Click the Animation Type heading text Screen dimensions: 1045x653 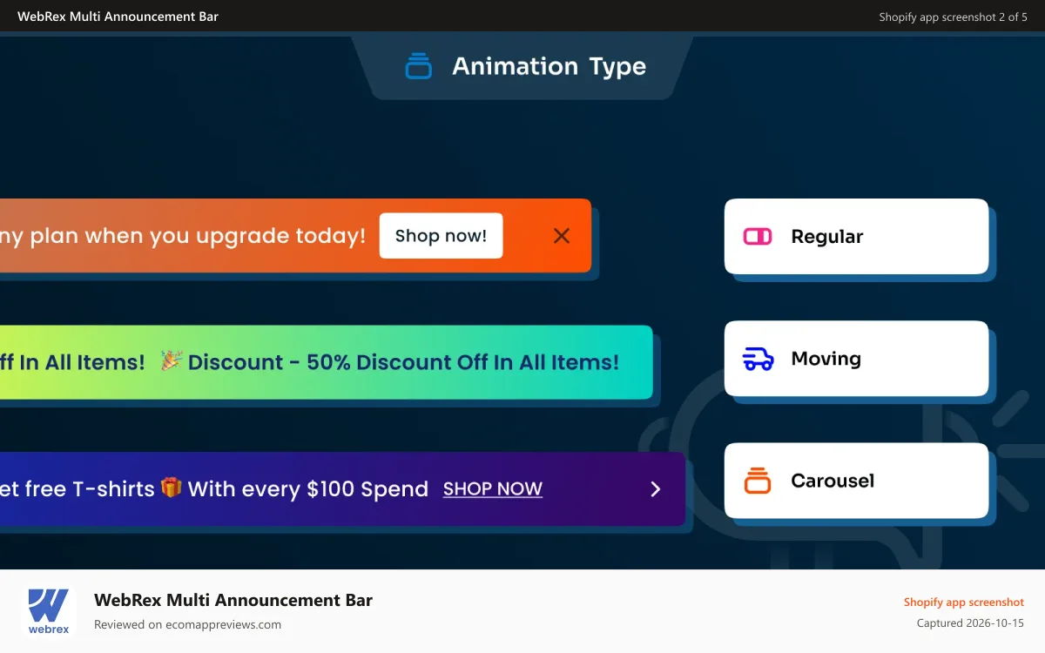click(x=549, y=66)
